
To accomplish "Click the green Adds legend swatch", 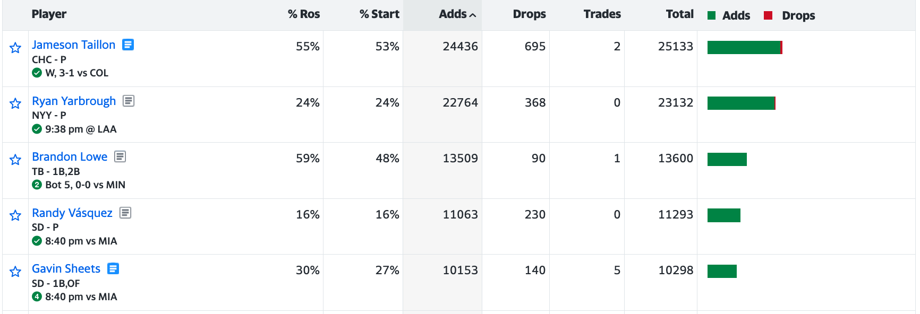I will point(712,15).
